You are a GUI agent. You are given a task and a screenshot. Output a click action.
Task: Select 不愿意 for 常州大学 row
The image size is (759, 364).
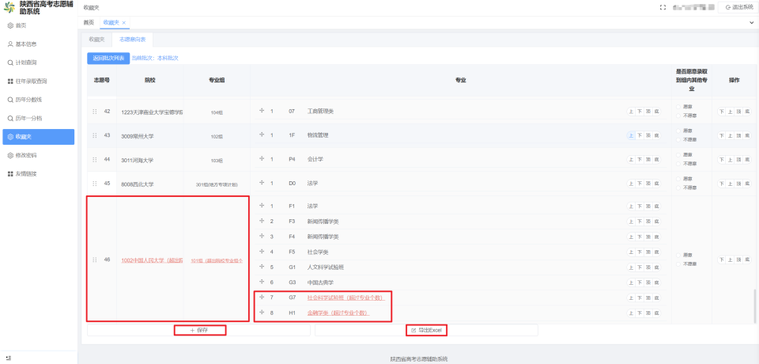[x=678, y=139]
